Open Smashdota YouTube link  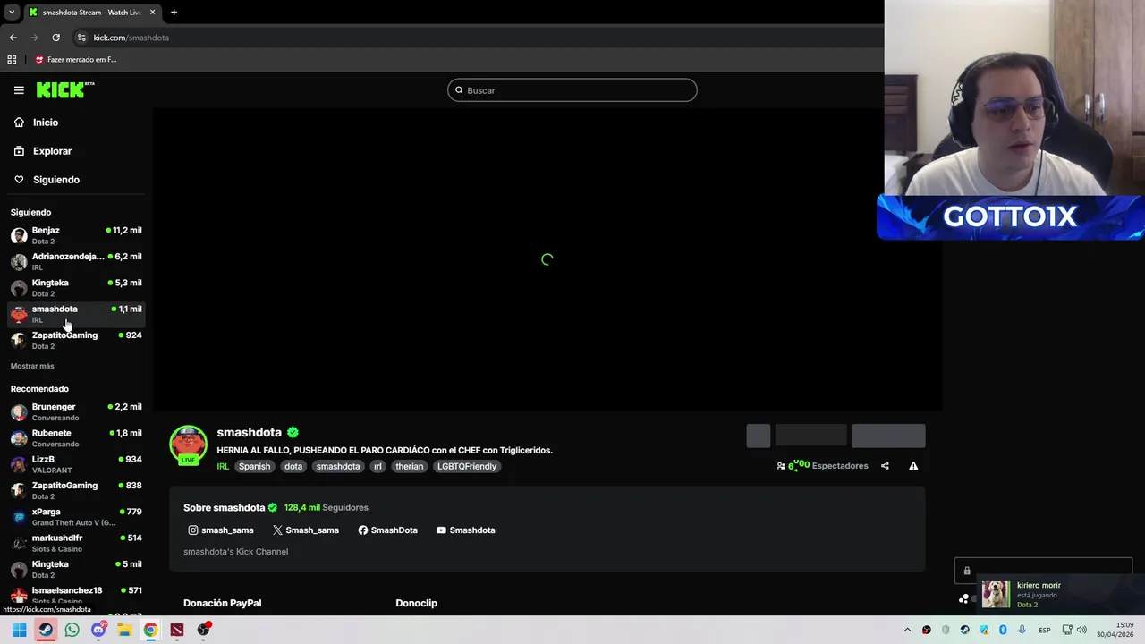(465, 530)
